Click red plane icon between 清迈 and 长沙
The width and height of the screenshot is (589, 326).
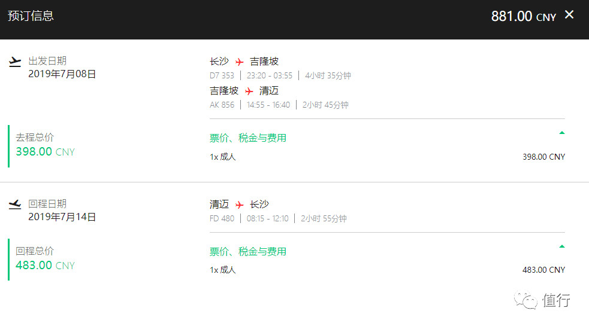(240, 205)
